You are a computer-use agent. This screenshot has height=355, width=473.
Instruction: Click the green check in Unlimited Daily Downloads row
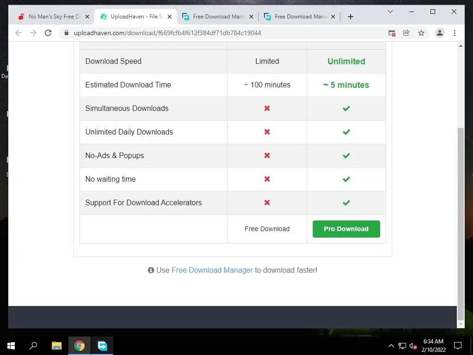click(346, 132)
